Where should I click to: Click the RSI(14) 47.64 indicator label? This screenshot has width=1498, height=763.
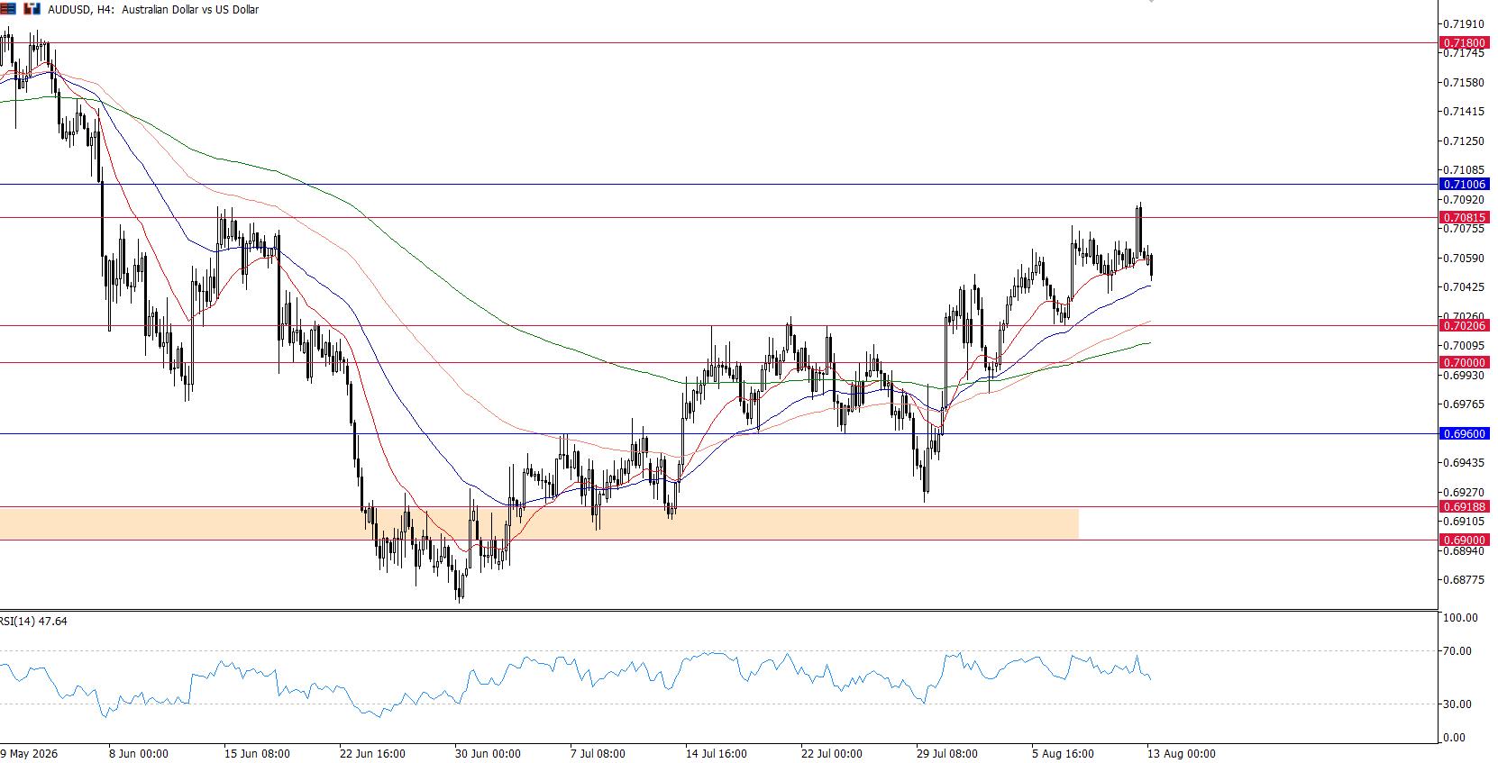click(34, 622)
